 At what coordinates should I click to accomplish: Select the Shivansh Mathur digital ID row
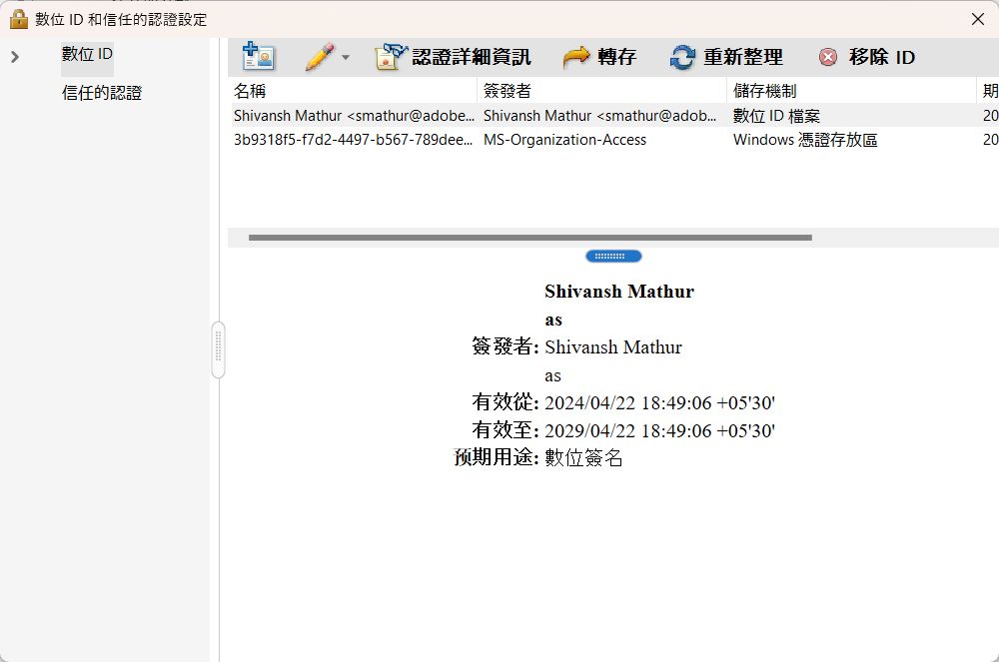pyautogui.click(x=400, y=116)
